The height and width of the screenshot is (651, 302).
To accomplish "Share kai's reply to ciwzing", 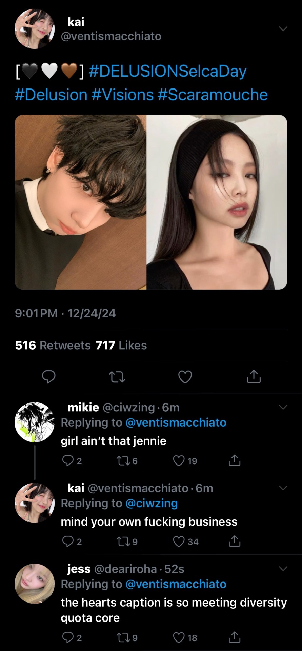I will [x=234, y=541].
